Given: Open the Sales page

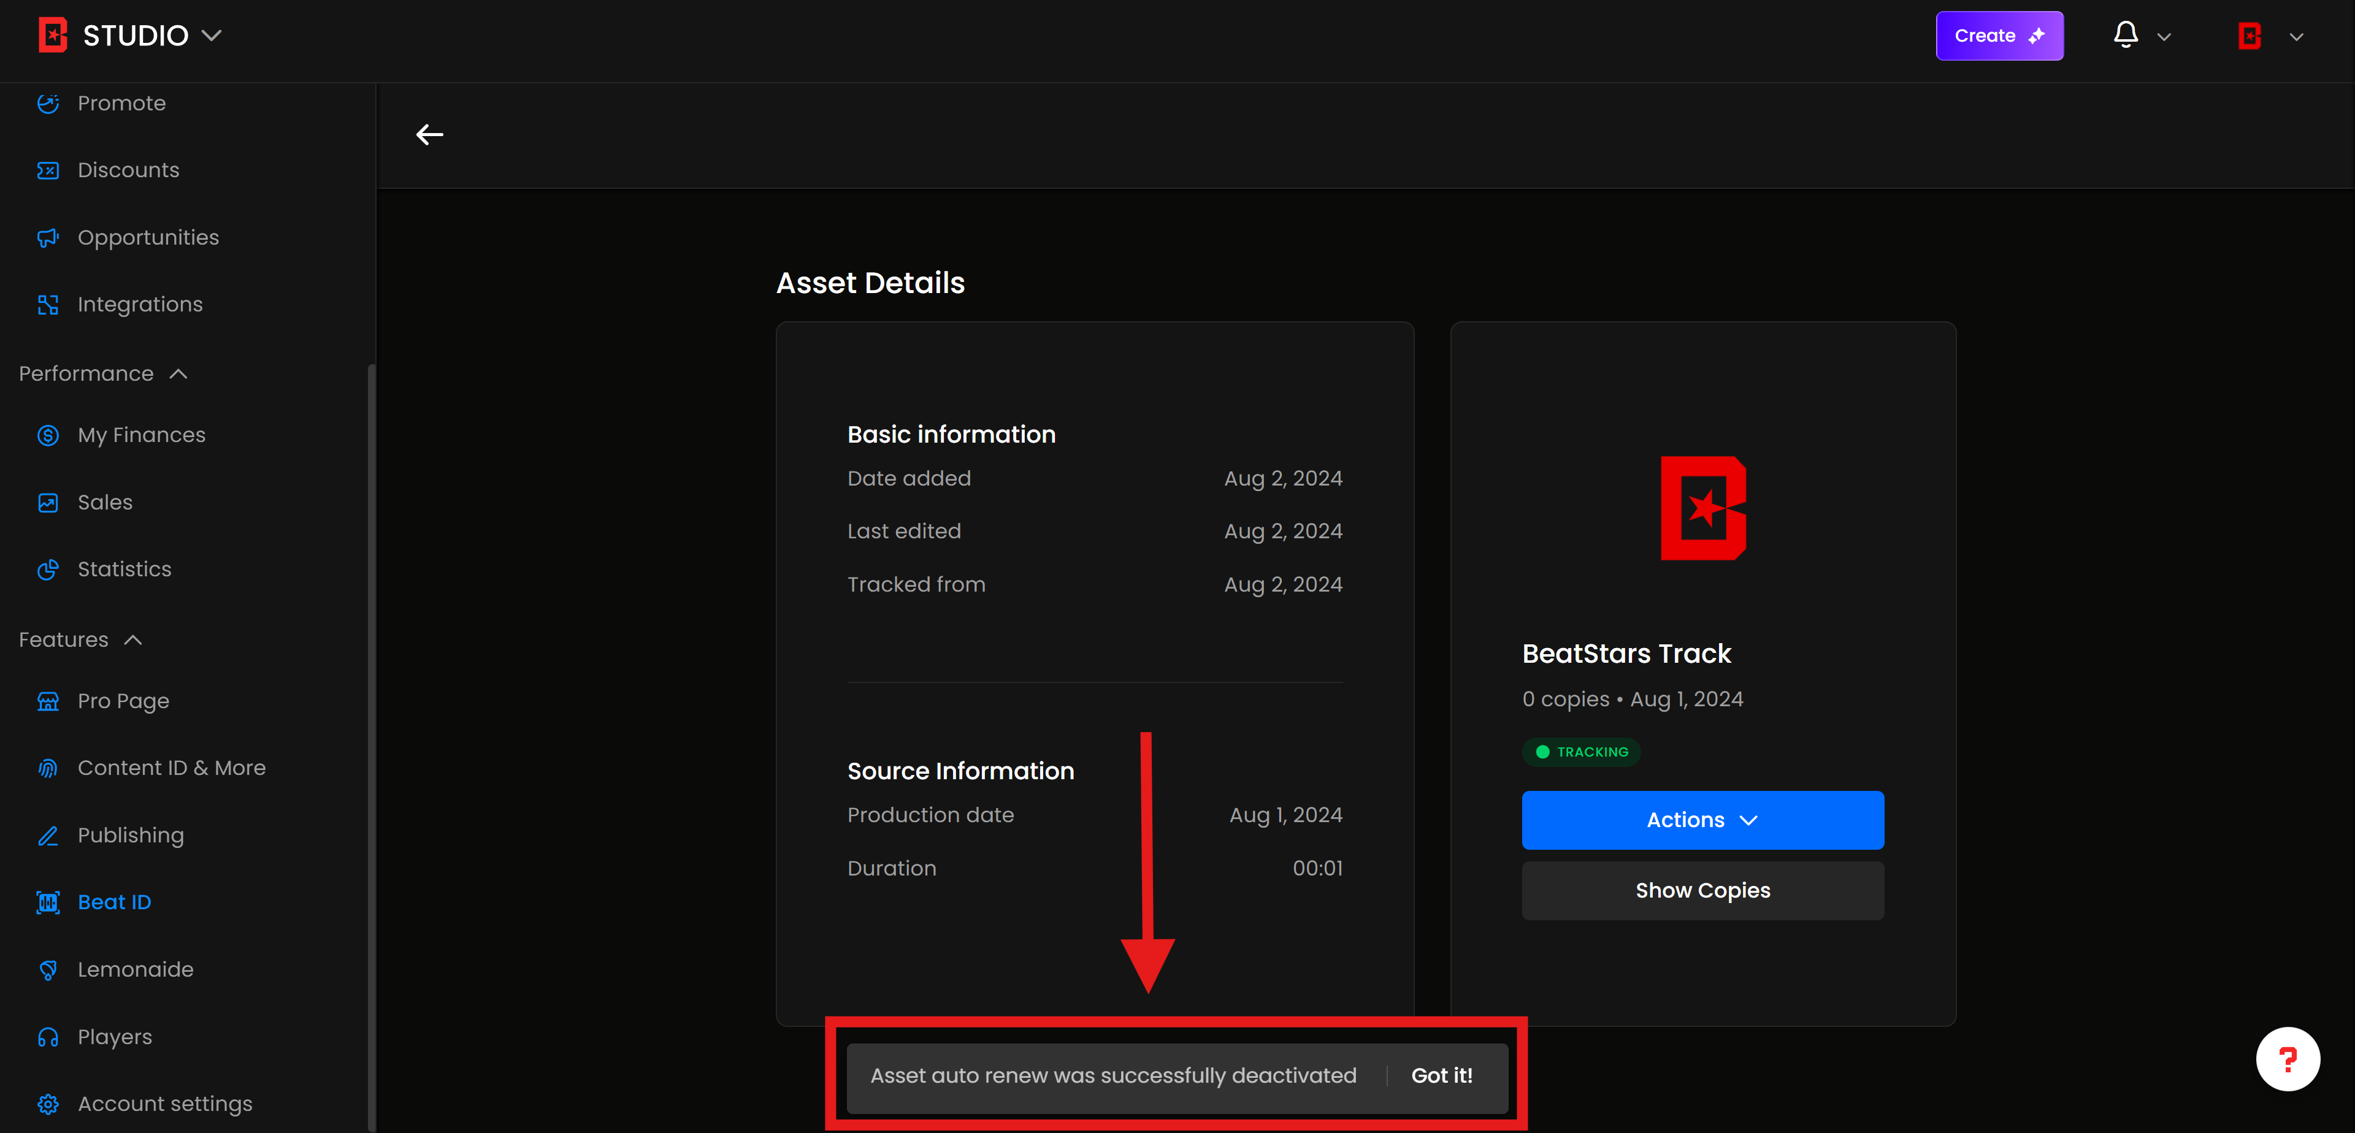Looking at the screenshot, I should pyautogui.click(x=105, y=503).
